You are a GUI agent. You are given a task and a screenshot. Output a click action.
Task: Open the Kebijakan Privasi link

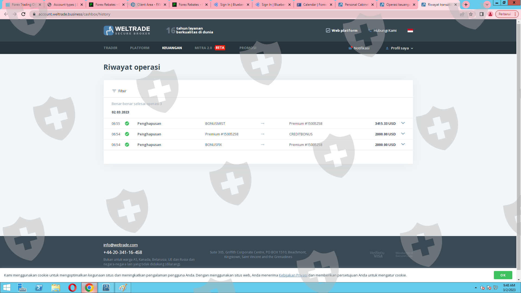point(293,275)
